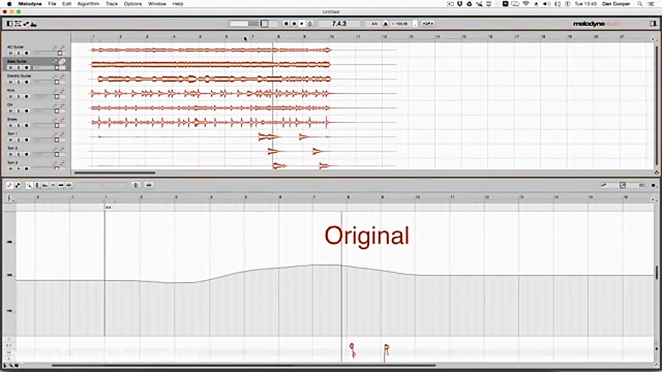Mute the AC Guitar track

coord(10,53)
